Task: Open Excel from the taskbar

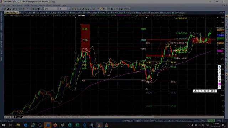Action: (x=77, y=125)
